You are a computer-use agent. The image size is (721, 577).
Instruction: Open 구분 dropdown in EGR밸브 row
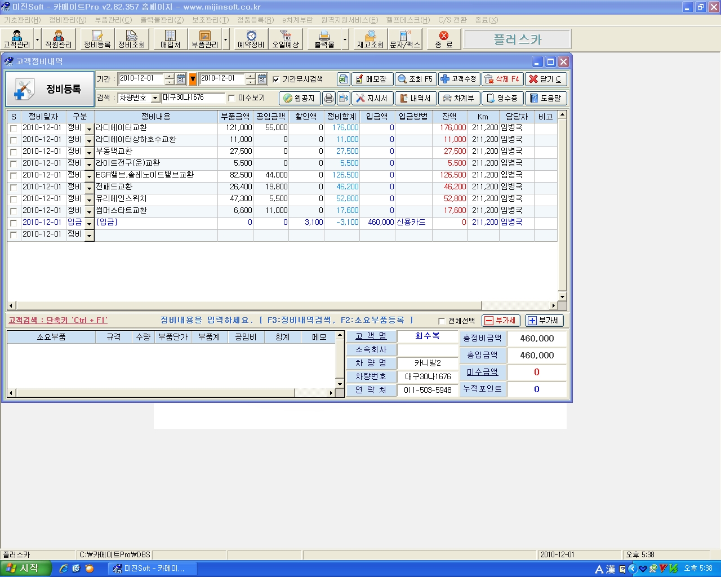coord(89,177)
